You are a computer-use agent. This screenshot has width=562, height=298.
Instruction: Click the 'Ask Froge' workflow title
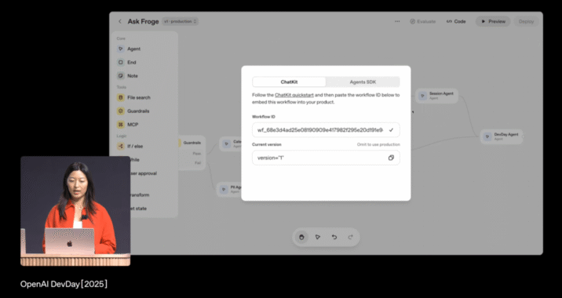143,21
